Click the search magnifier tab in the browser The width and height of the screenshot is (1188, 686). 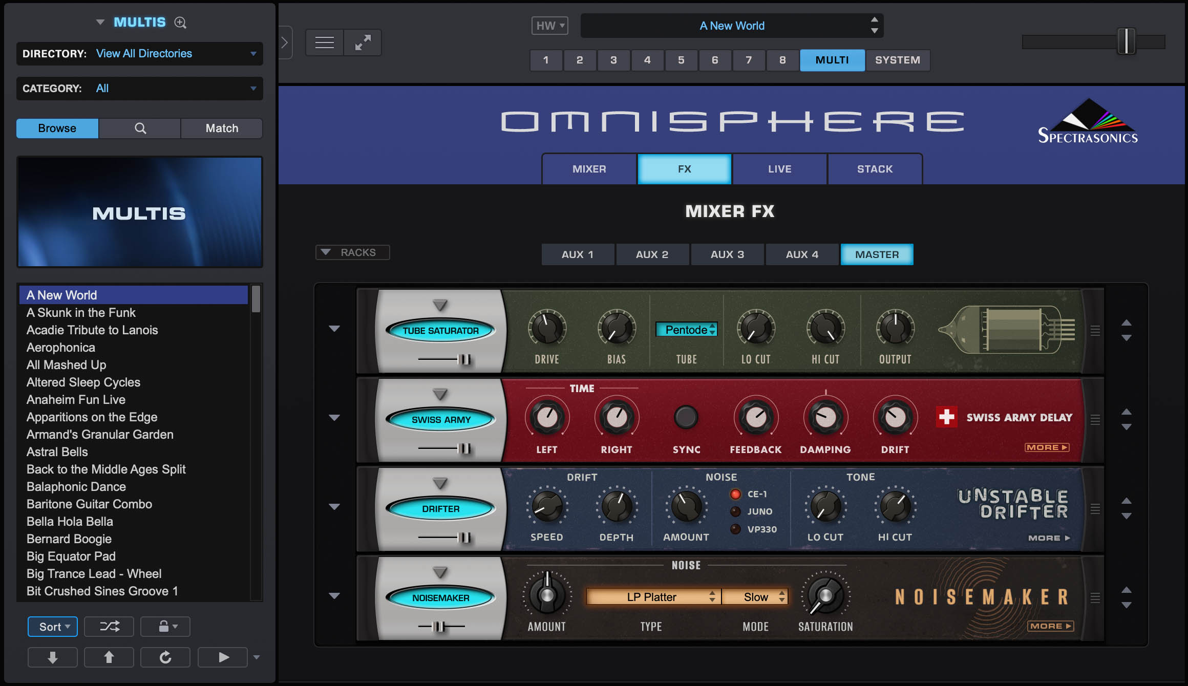pos(139,128)
